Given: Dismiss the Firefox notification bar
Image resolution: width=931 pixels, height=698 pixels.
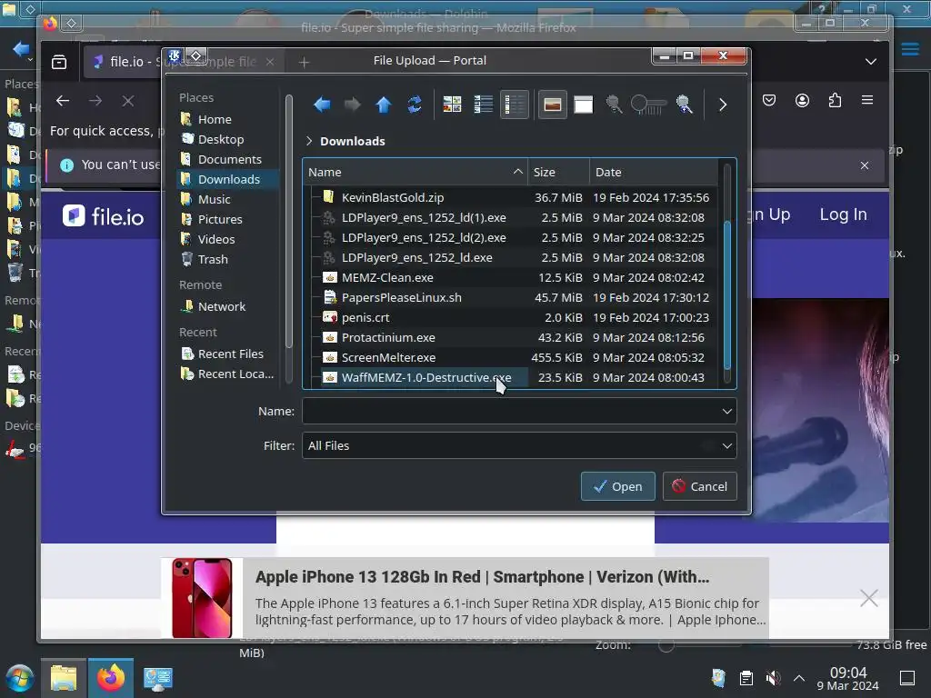Looking at the screenshot, I should tap(865, 165).
